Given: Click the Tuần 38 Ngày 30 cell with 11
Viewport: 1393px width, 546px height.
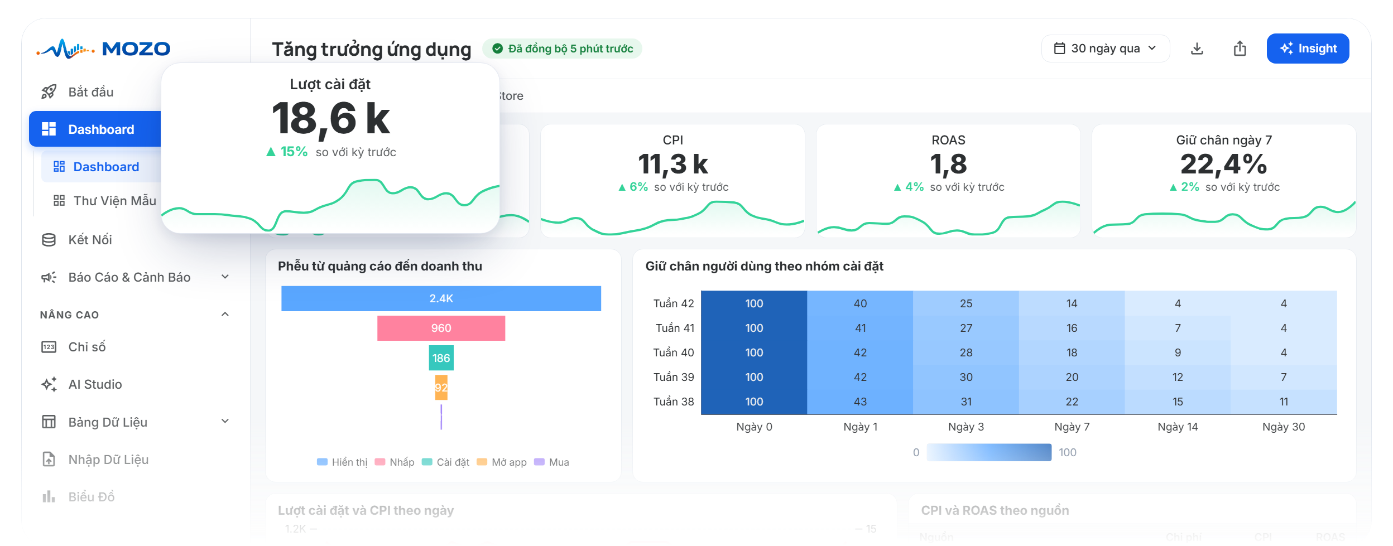Looking at the screenshot, I should pyautogui.click(x=1284, y=402).
